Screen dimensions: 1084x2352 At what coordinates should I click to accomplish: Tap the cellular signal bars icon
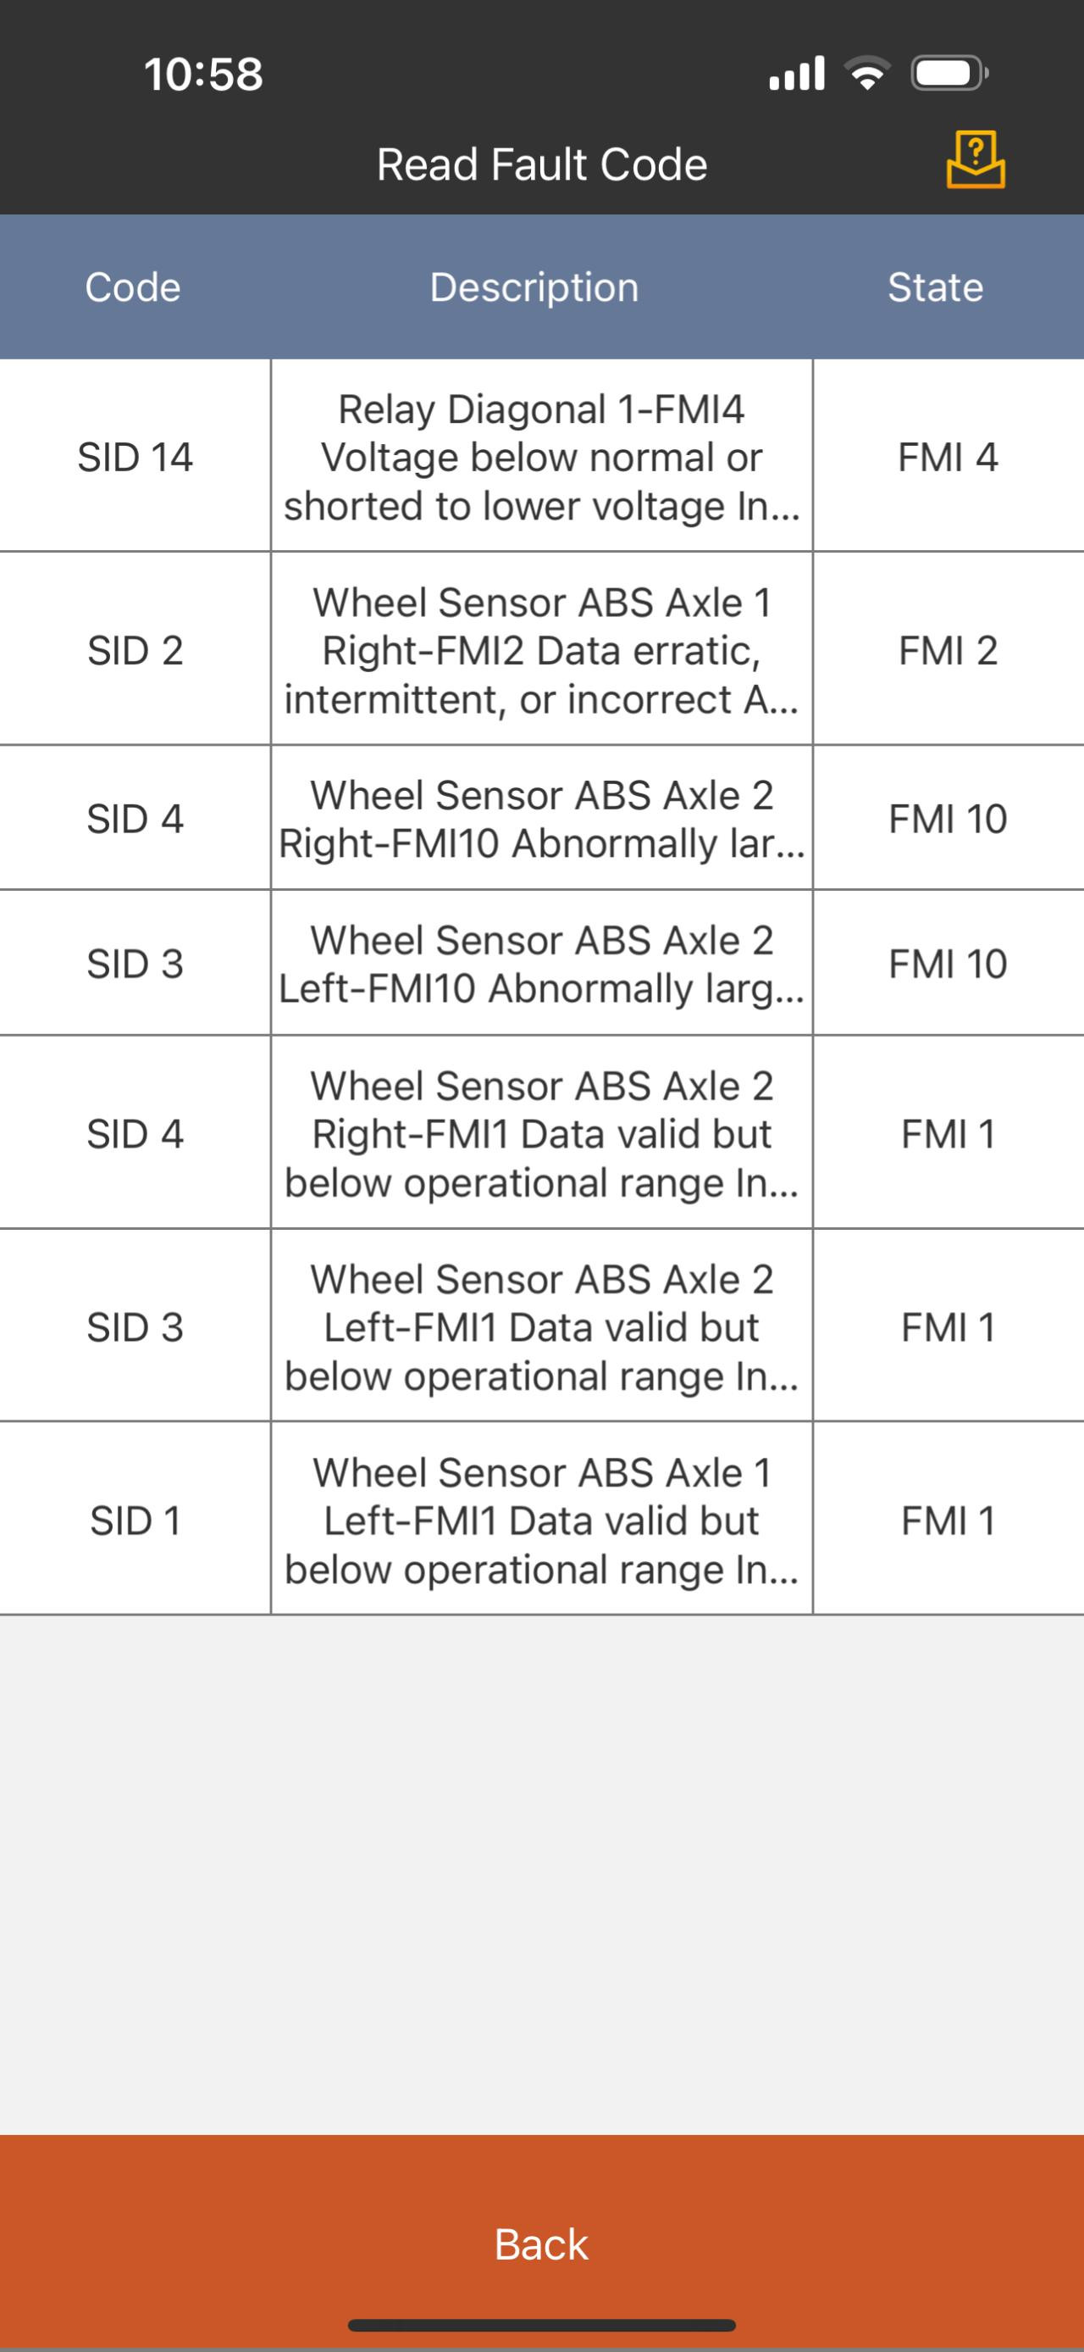[x=797, y=73]
